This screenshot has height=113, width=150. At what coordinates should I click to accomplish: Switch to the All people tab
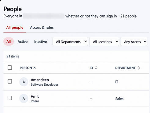(x=15, y=28)
